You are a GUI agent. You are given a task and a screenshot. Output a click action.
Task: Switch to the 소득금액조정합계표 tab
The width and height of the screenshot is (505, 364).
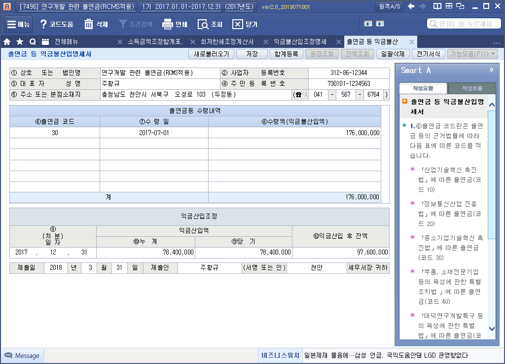pyautogui.click(x=155, y=42)
